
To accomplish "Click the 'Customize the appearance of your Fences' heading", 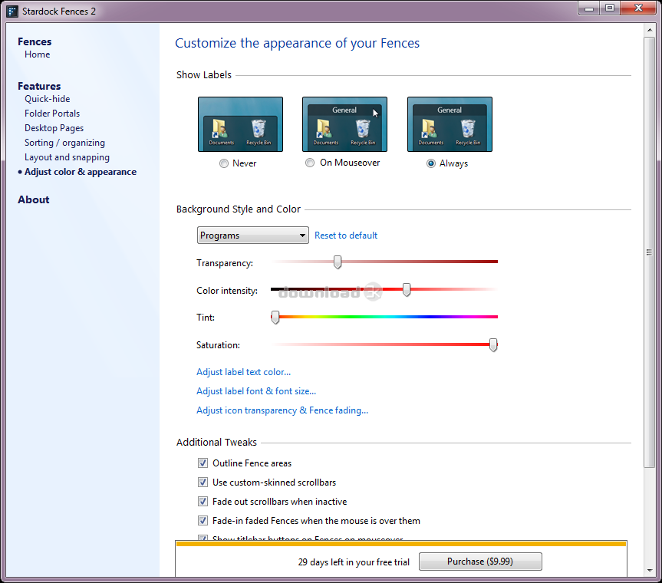I will 297,43.
